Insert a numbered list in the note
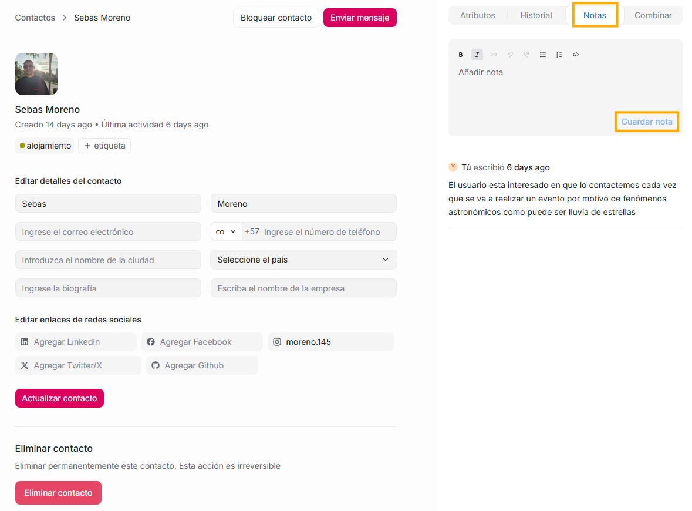Image resolution: width=692 pixels, height=511 pixels. point(559,55)
